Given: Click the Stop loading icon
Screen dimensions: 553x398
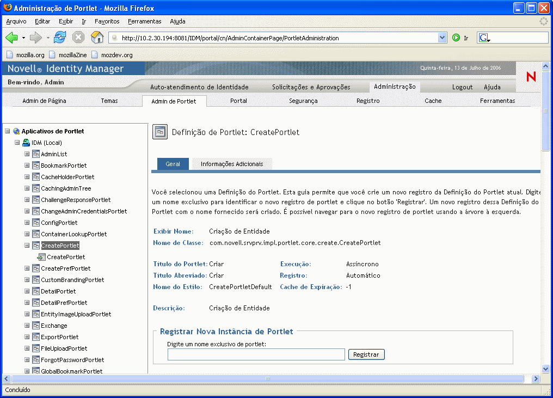Looking at the screenshot, I should point(78,38).
